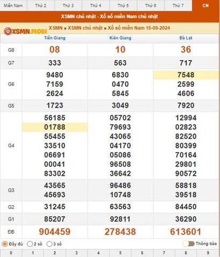The height and width of the screenshot is (257, 220).
Task: Switch to the Thứ 5 tab
Action: [x=123, y=5]
